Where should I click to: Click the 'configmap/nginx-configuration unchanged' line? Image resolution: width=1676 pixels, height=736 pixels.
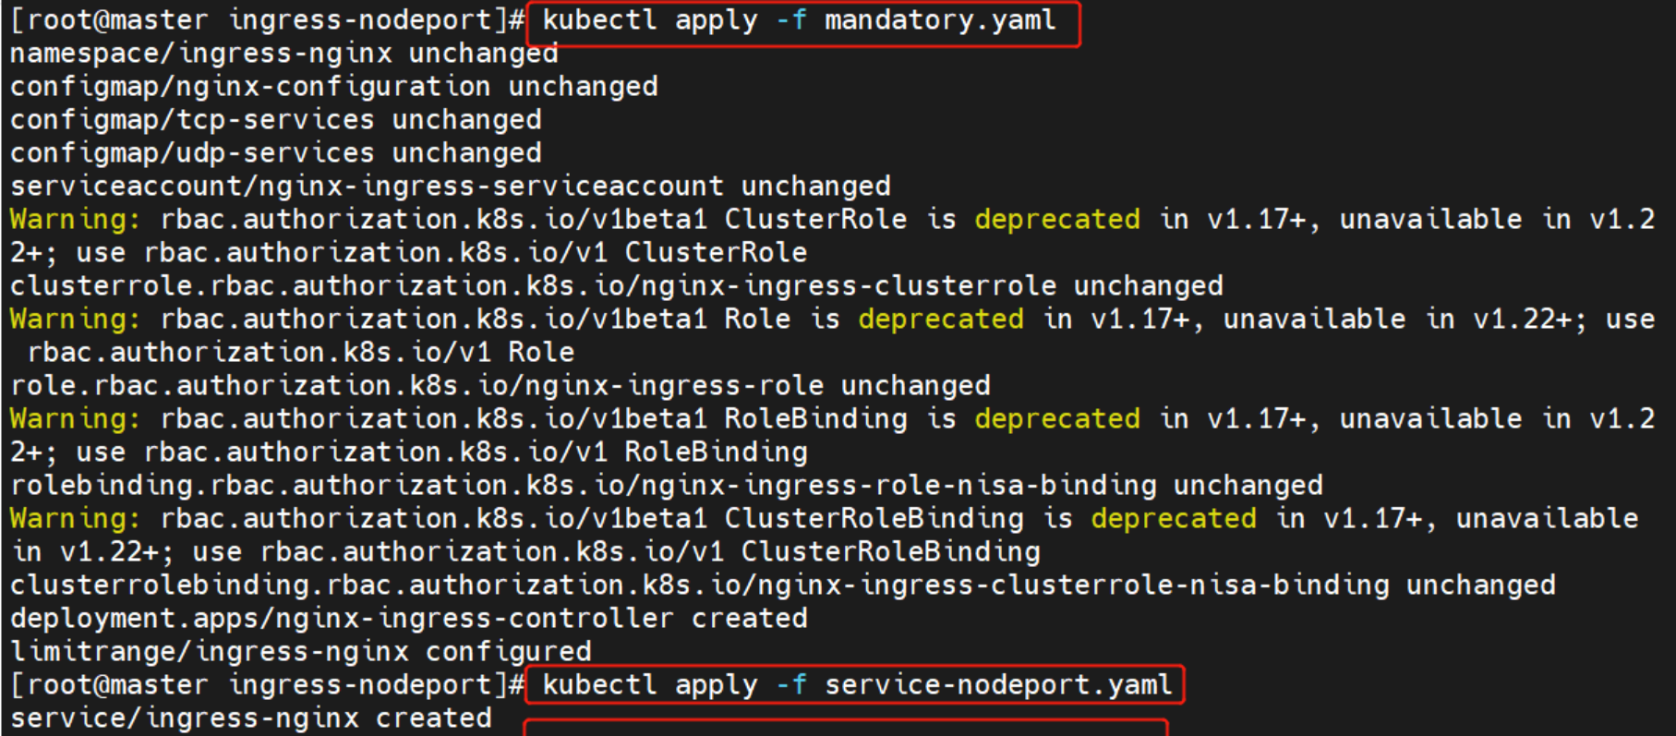coord(333,87)
